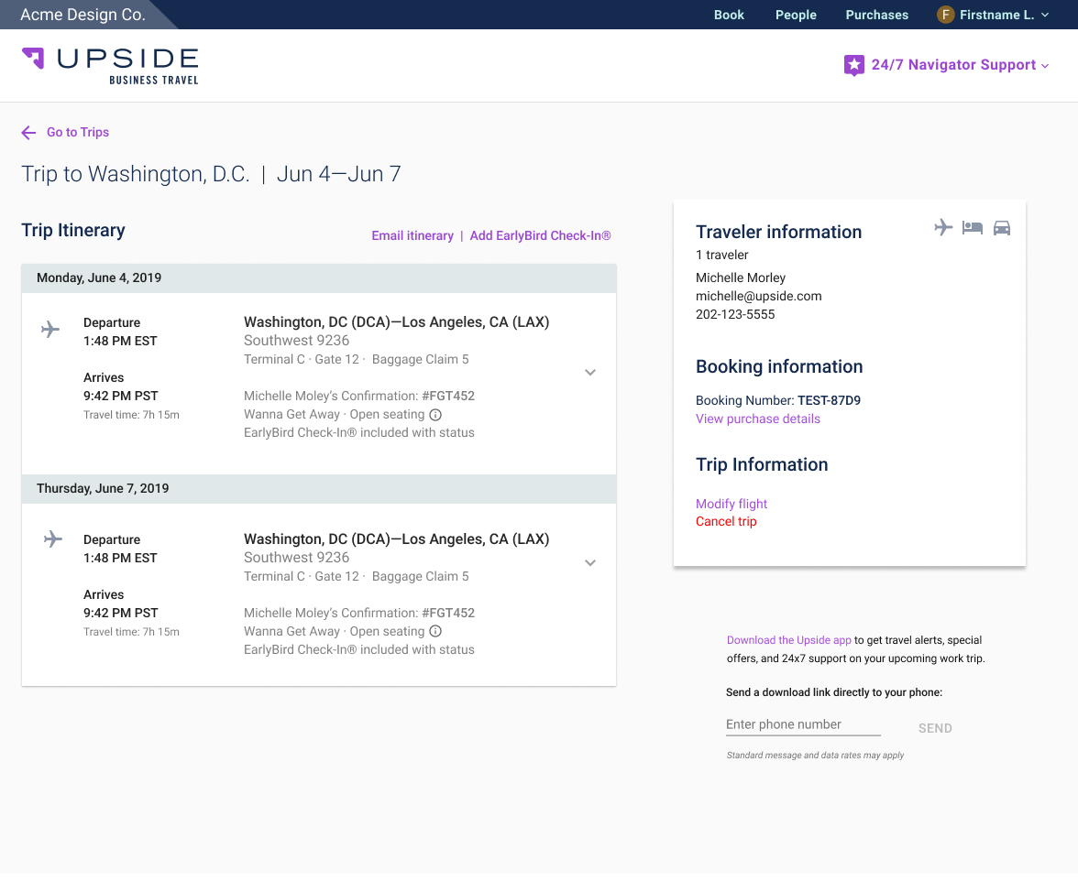
Task: Open the Purchases menu
Action: tap(876, 15)
